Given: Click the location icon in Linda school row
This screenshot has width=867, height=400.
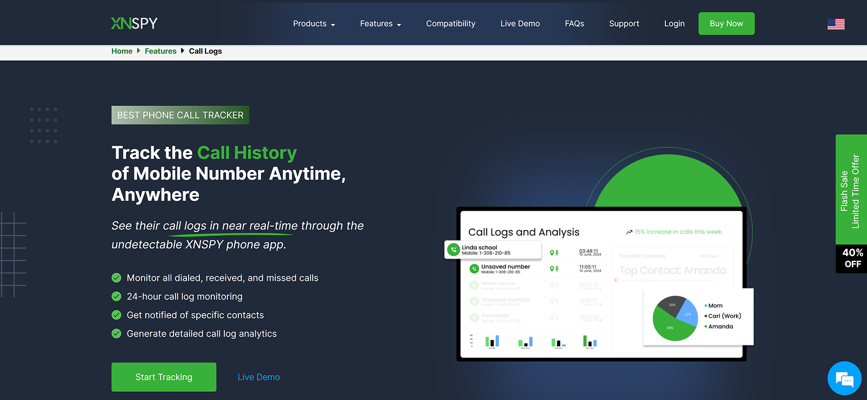Looking at the screenshot, I should pos(552,253).
